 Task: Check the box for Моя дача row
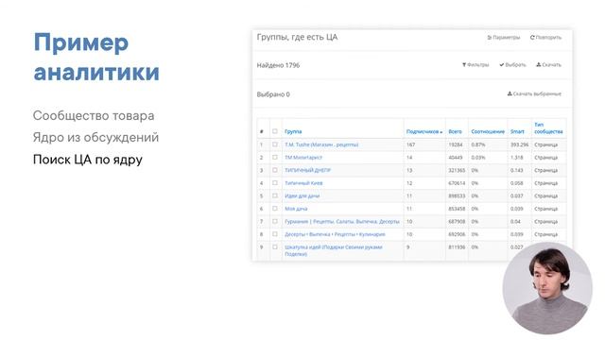(x=275, y=208)
